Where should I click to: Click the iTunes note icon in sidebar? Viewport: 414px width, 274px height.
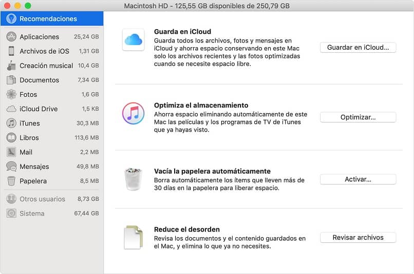(x=11, y=123)
